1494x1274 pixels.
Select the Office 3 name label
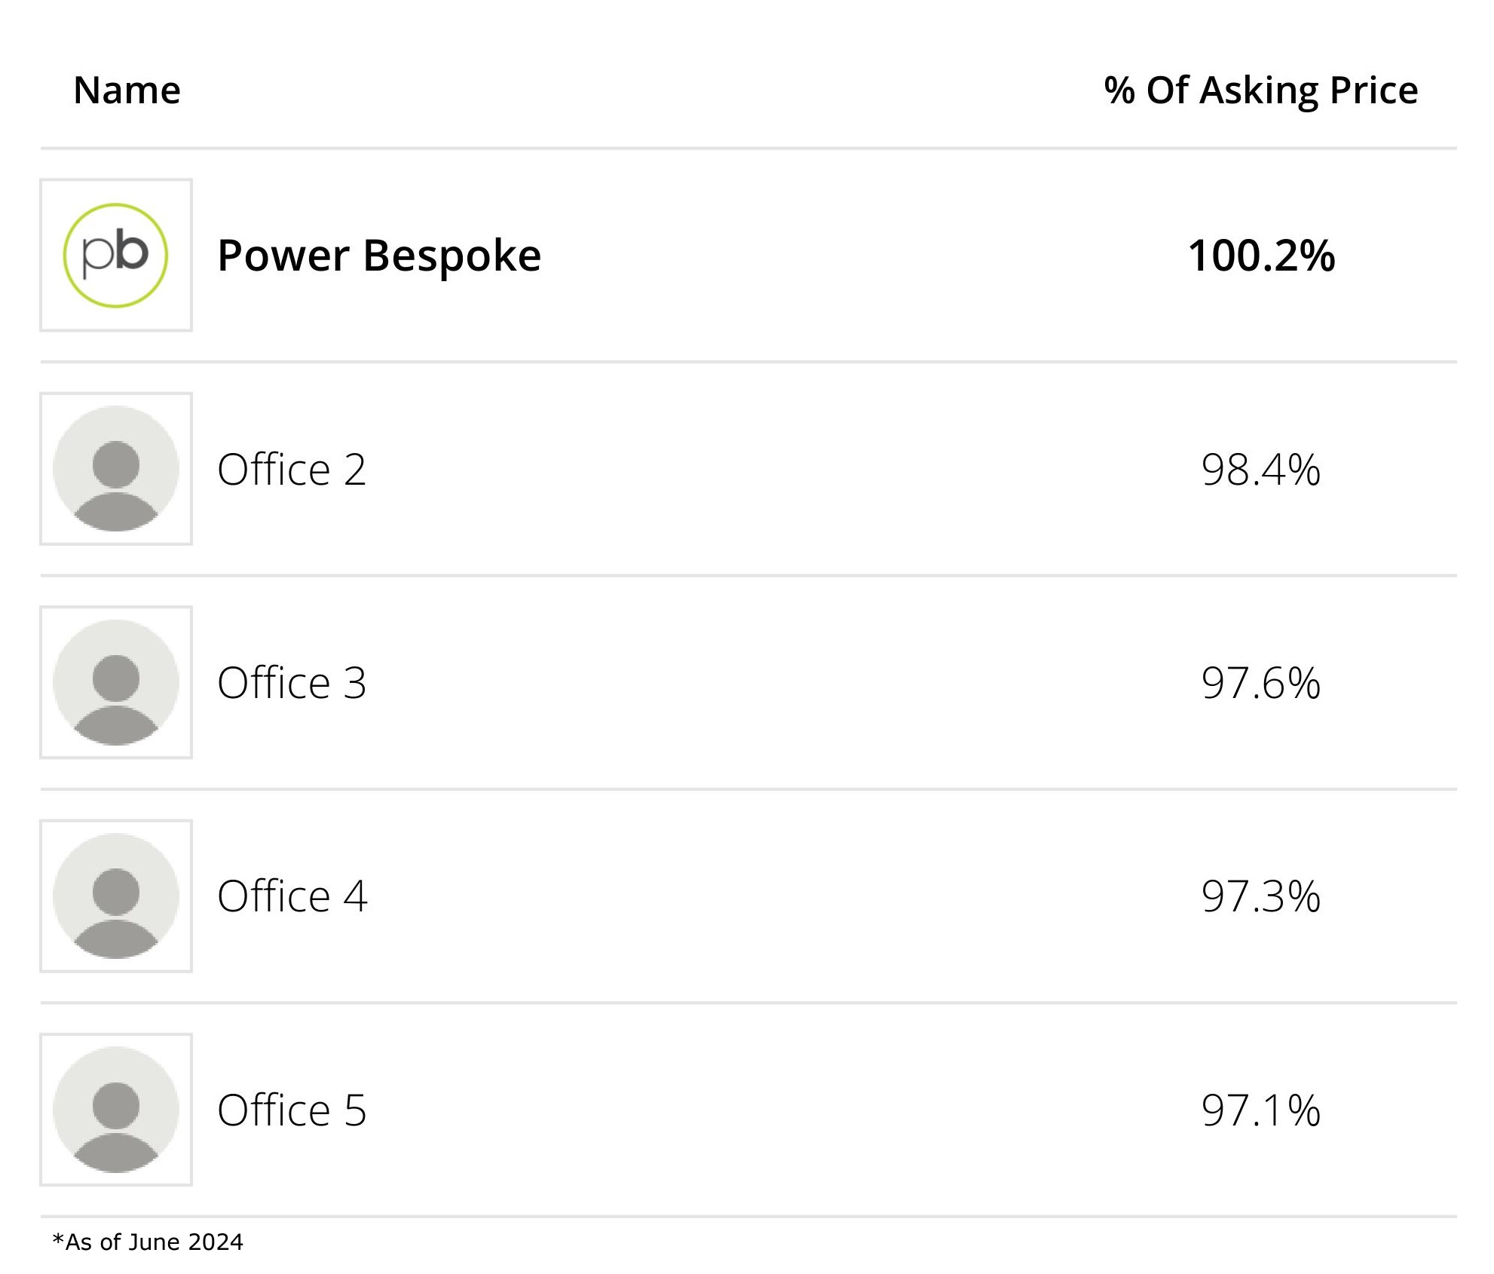pyautogui.click(x=291, y=683)
